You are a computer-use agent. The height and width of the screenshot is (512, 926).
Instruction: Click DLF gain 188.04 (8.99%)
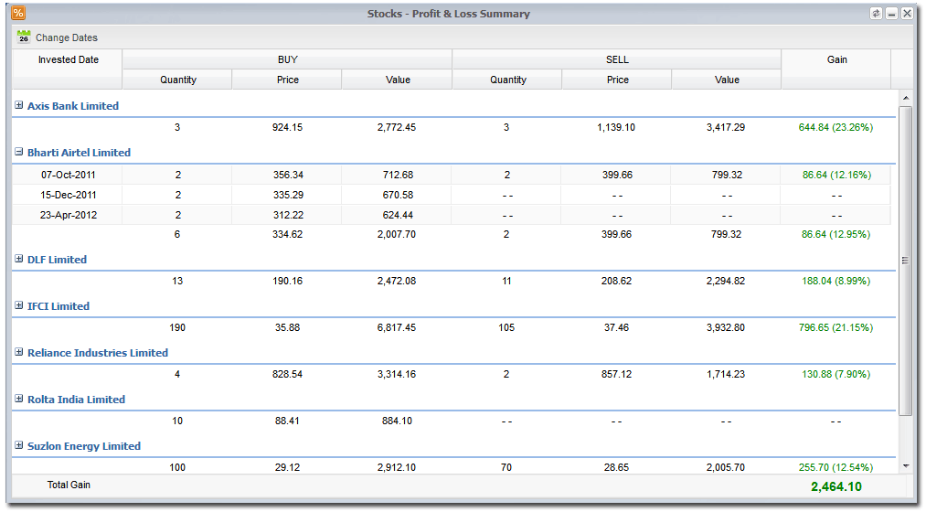coord(836,281)
